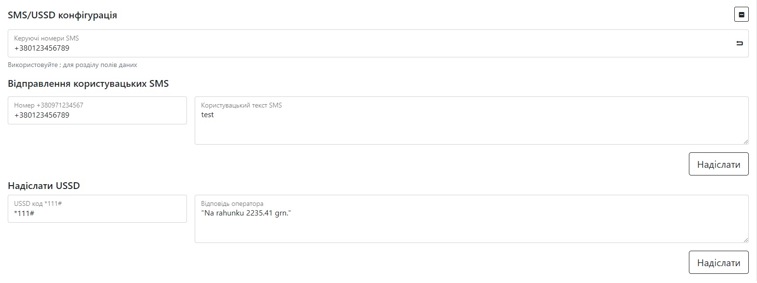Click into the Користувацький текст SMS textarea

471,125
